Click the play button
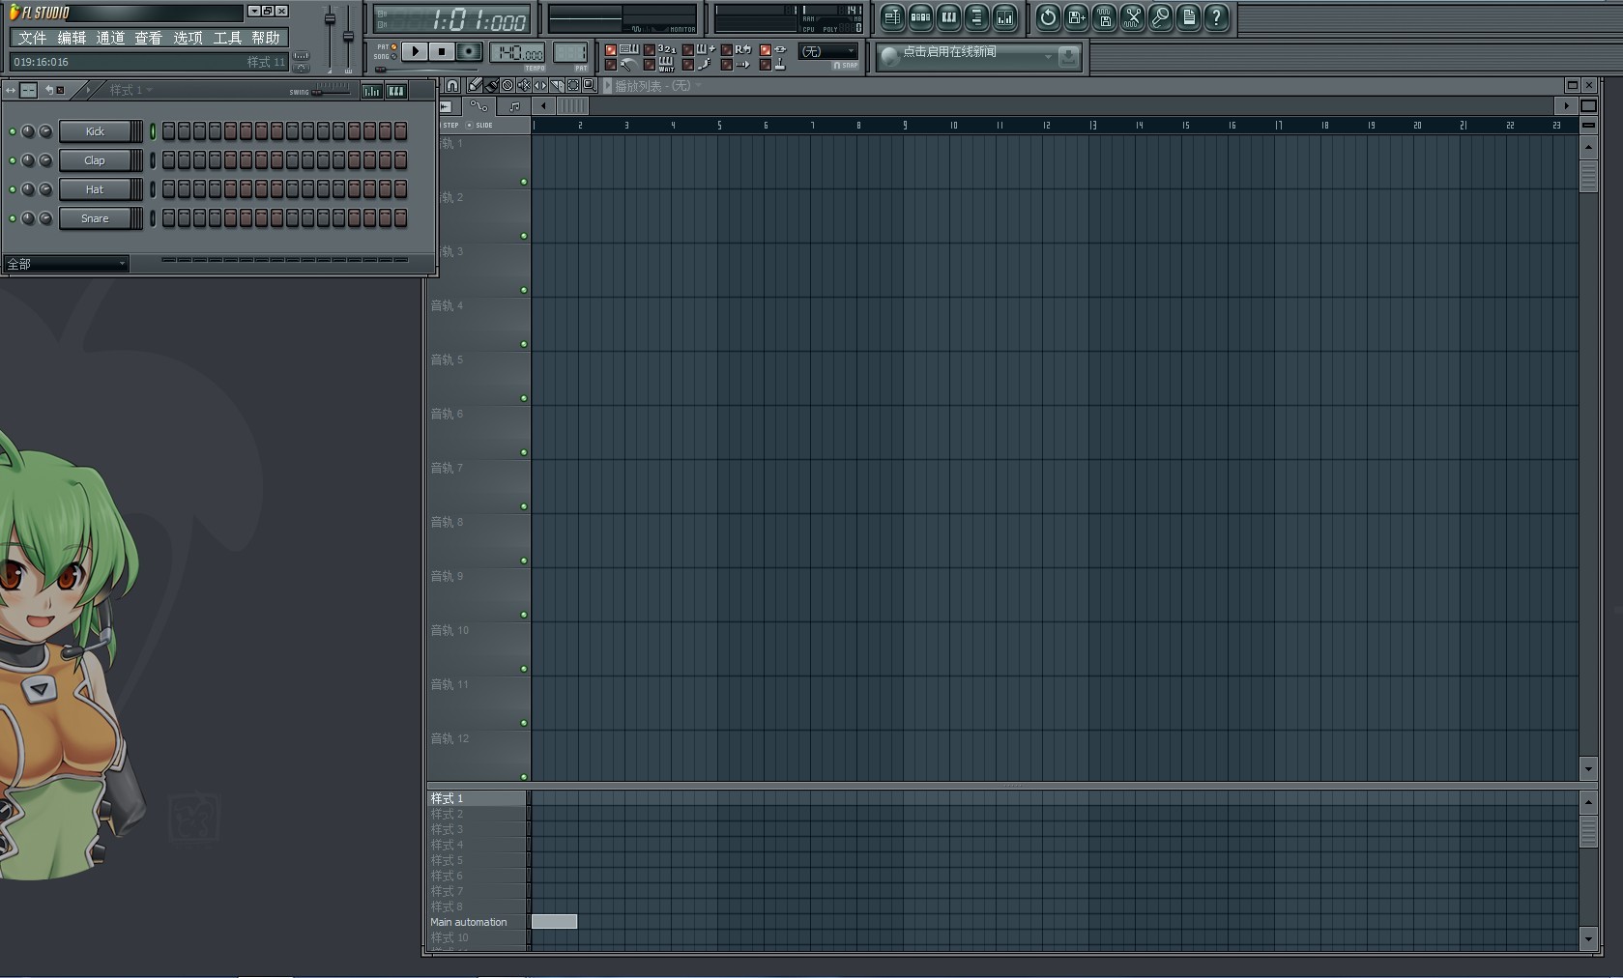 pyautogui.click(x=414, y=51)
